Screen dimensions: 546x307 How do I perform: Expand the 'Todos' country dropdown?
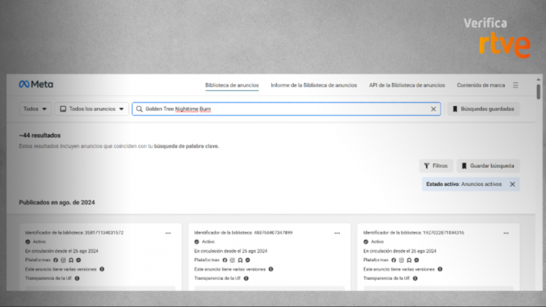(36, 109)
